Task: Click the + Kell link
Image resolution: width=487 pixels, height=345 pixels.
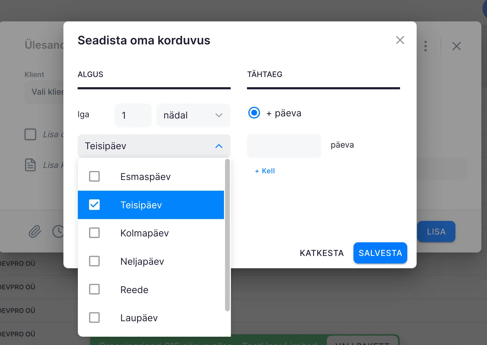Action: (x=265, y=171)
